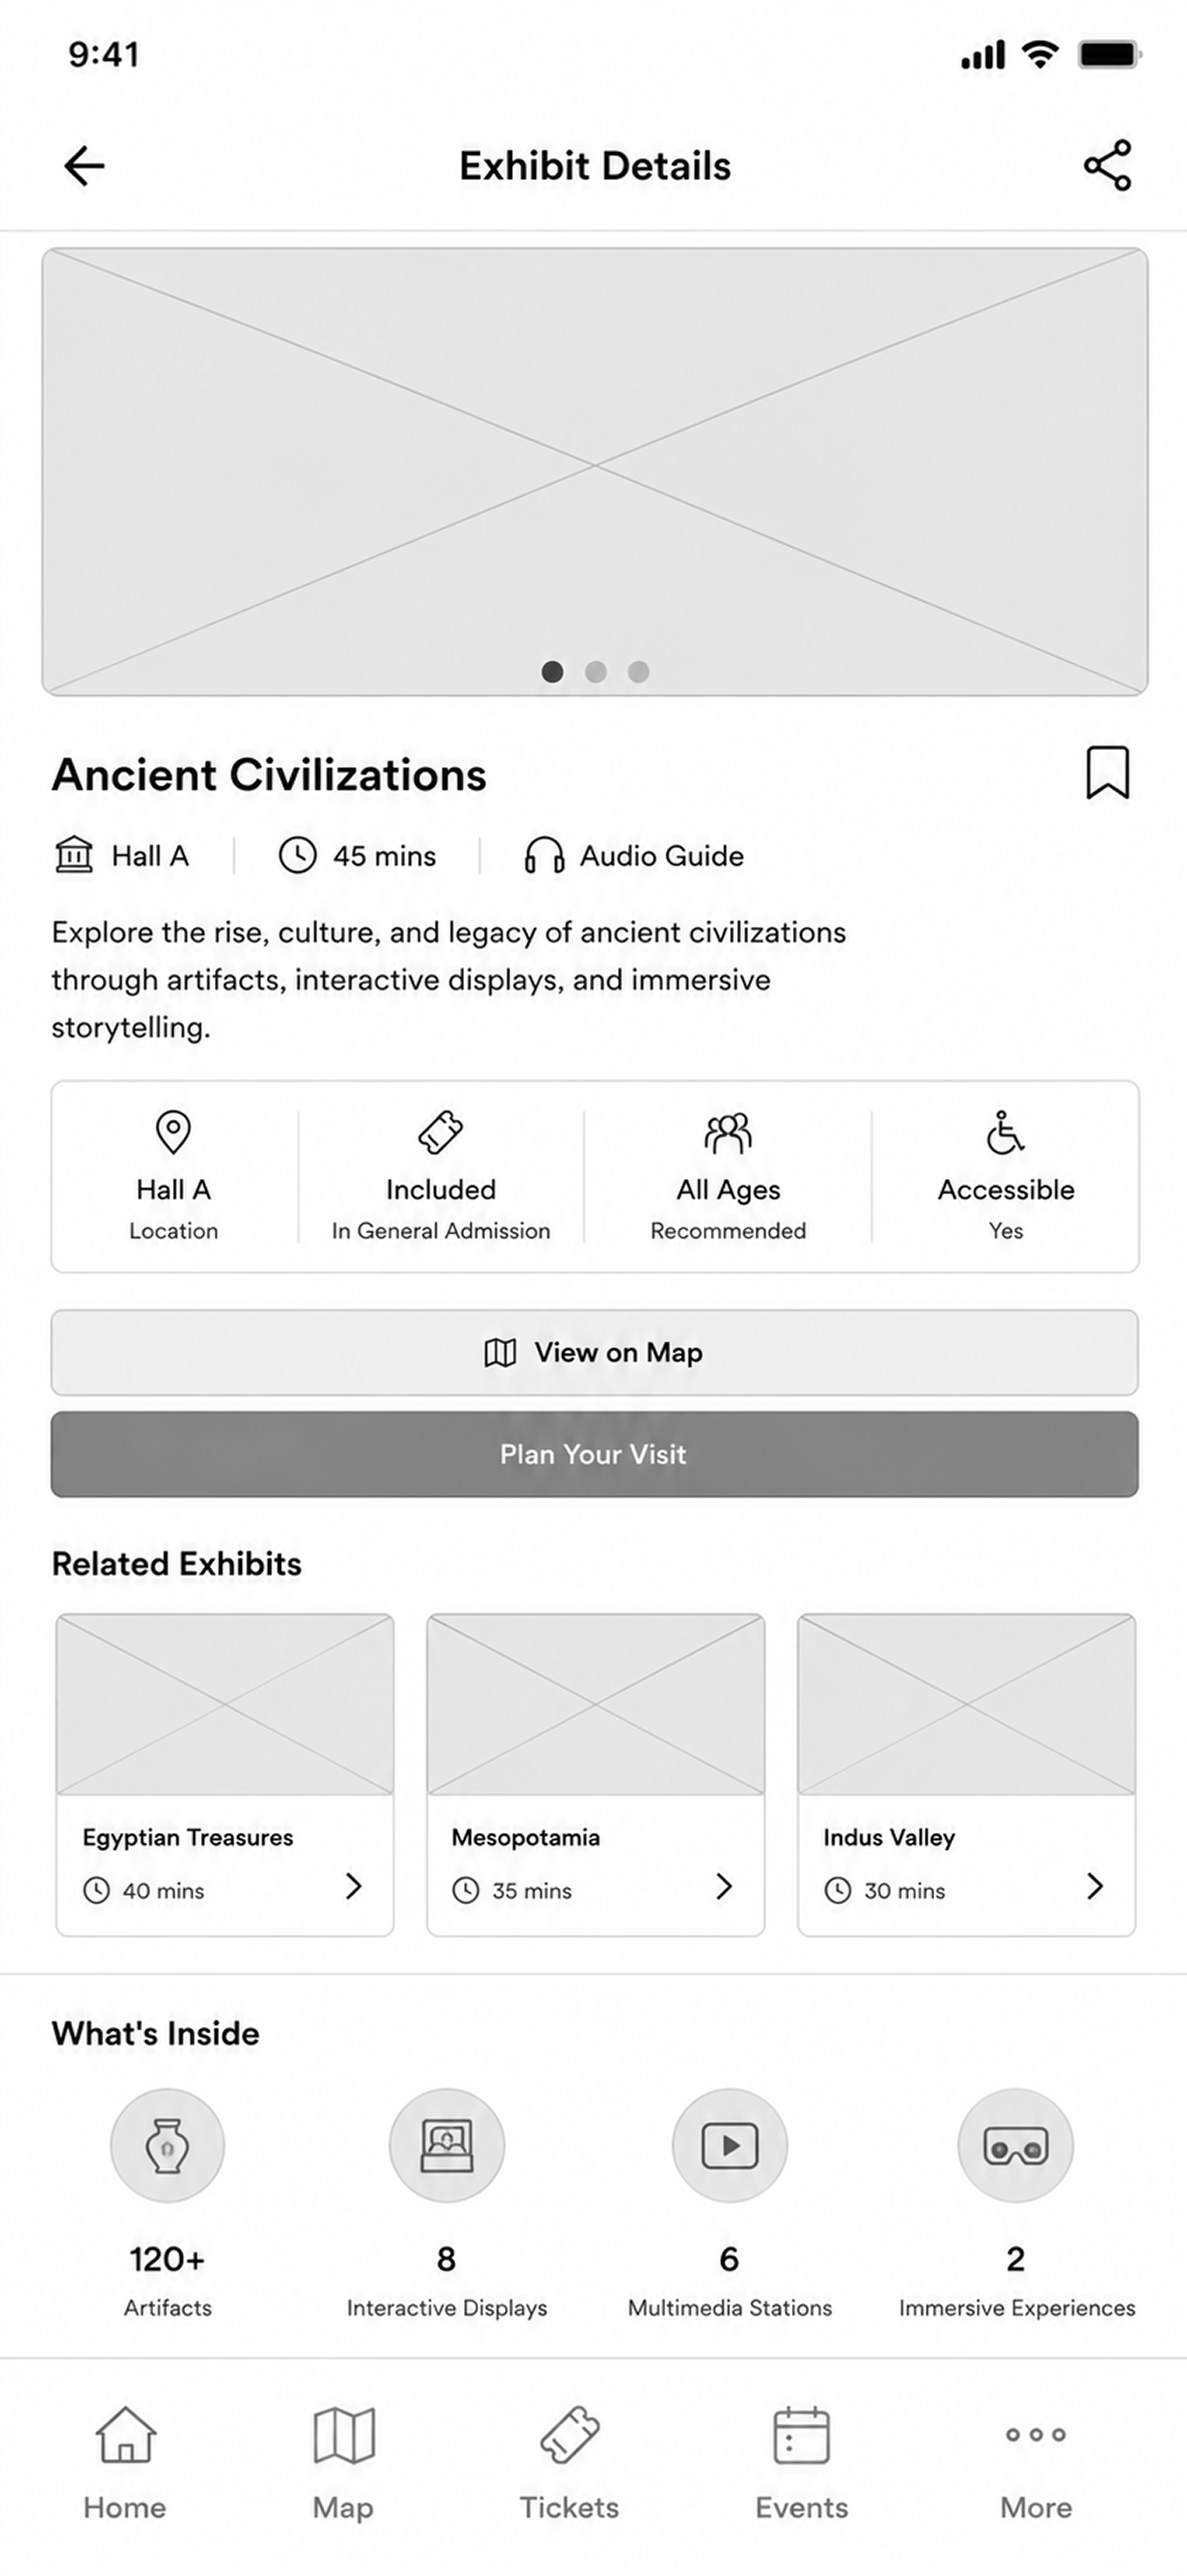Click the View on Map button
This screenshot has width=1187, height=2576.
click(594, 1353)
